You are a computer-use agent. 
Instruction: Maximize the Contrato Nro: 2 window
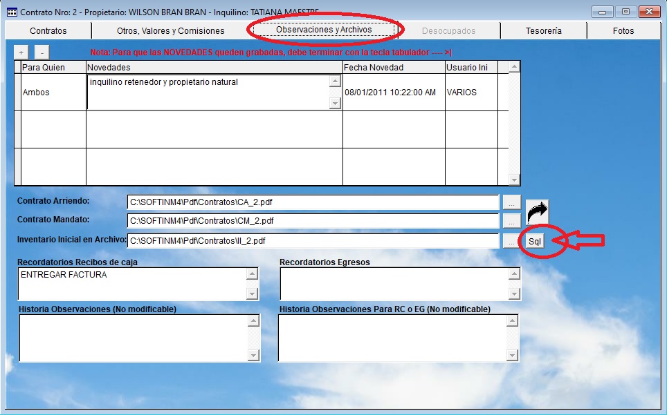625,12
